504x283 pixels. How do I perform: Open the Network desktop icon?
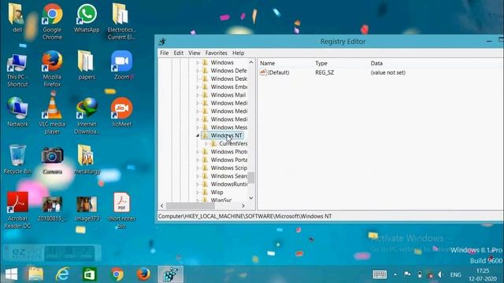[x=17, y=112]
